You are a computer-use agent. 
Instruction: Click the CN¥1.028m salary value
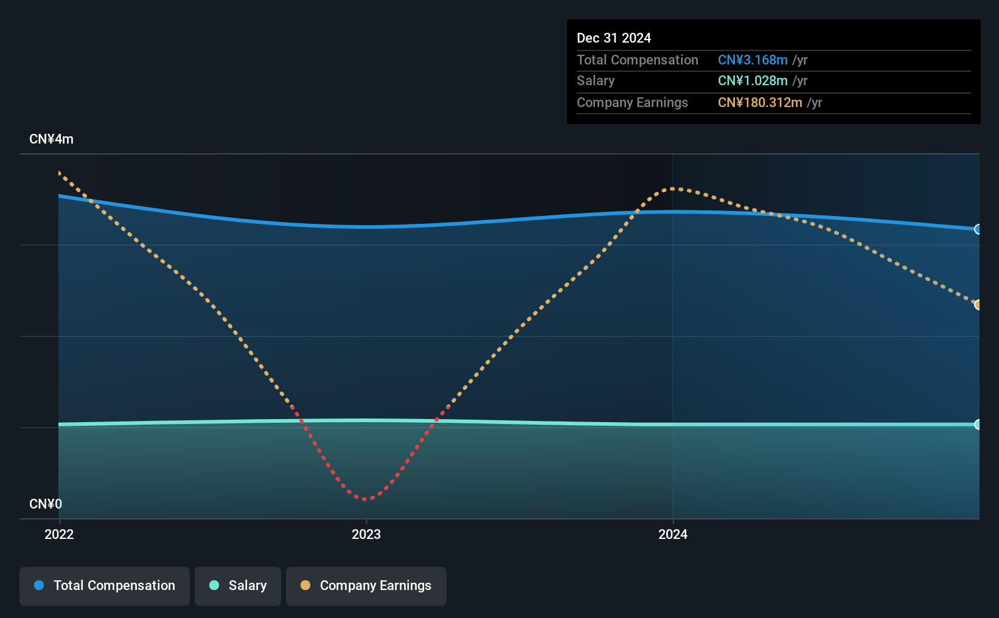[753, 80]
